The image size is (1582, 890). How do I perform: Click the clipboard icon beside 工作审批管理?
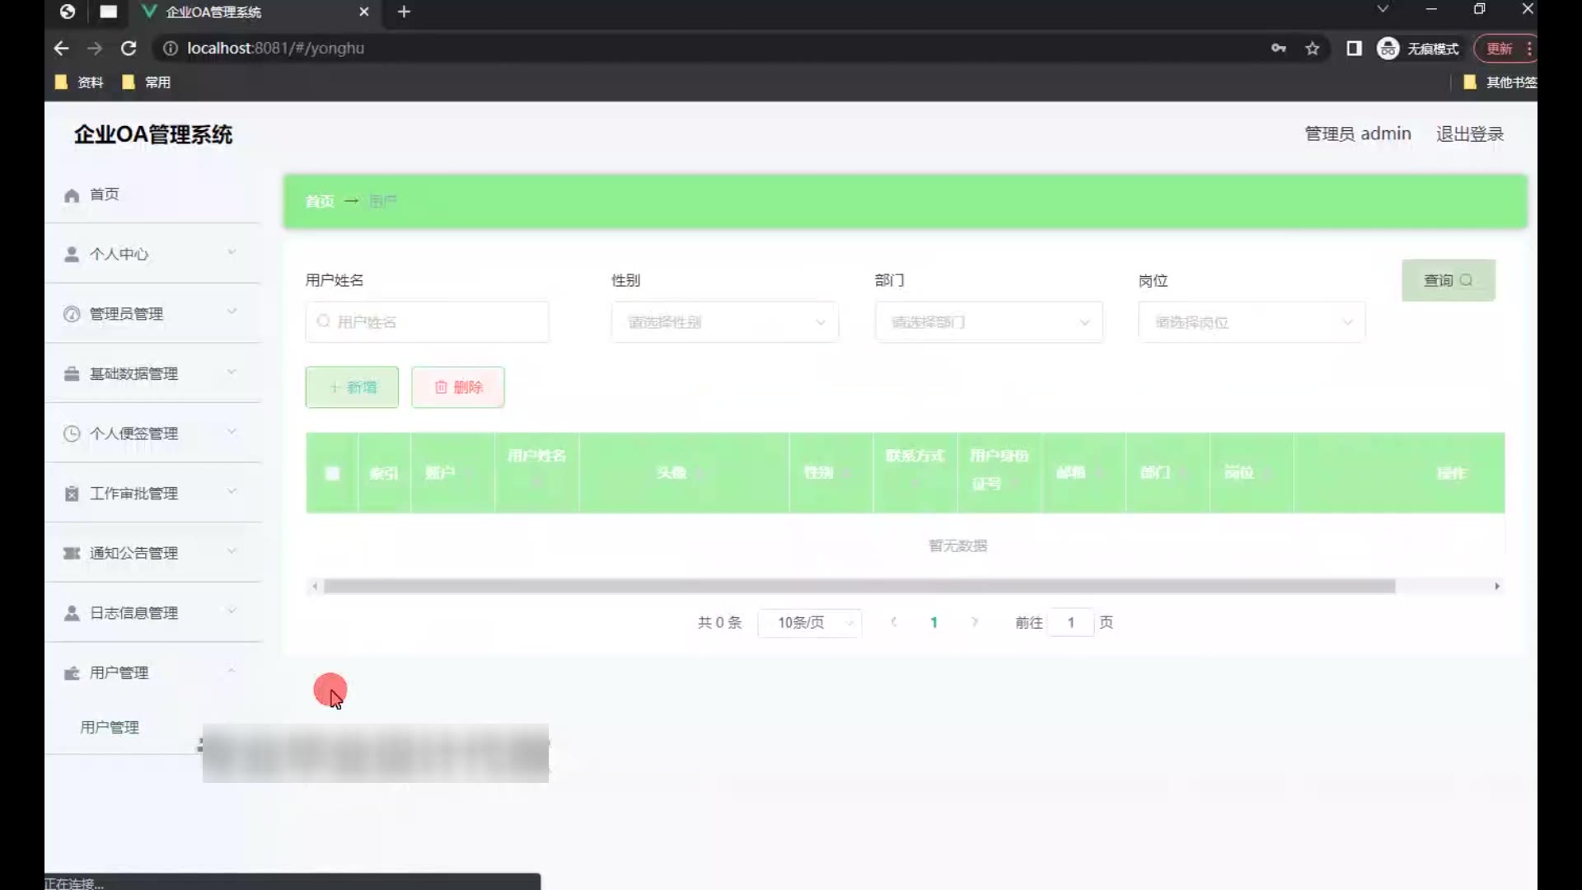[72, 494]
